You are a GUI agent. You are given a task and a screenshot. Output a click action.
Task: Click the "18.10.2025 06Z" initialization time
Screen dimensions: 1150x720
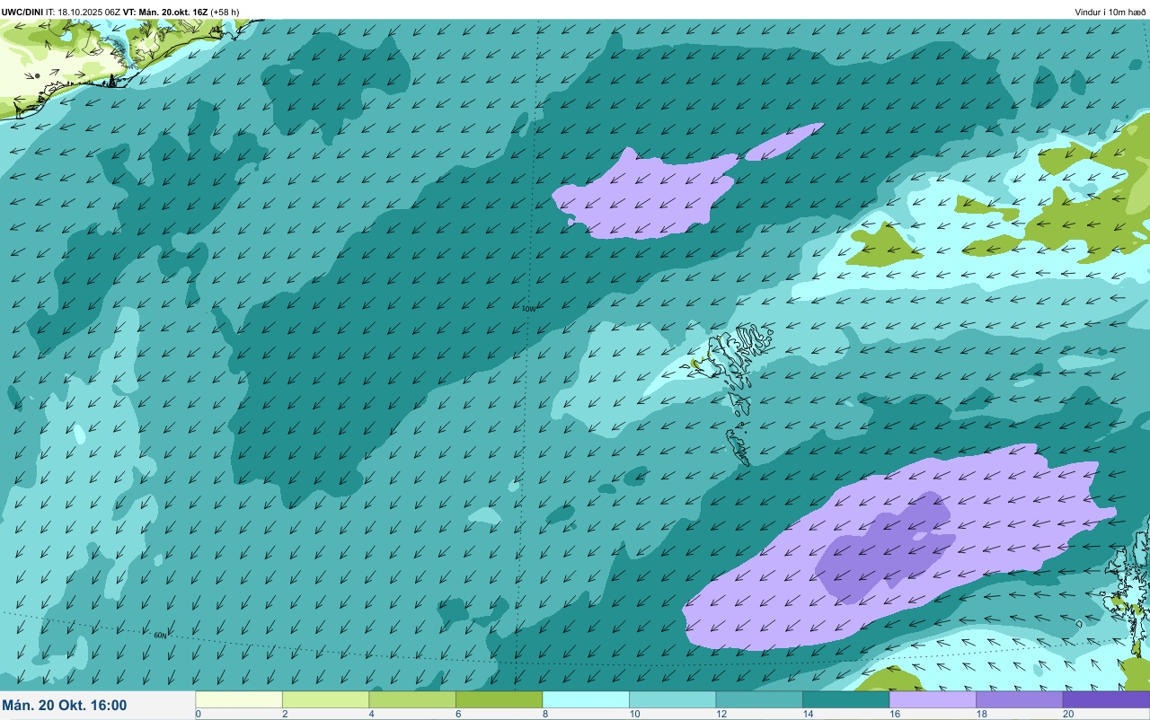(89, 12)
